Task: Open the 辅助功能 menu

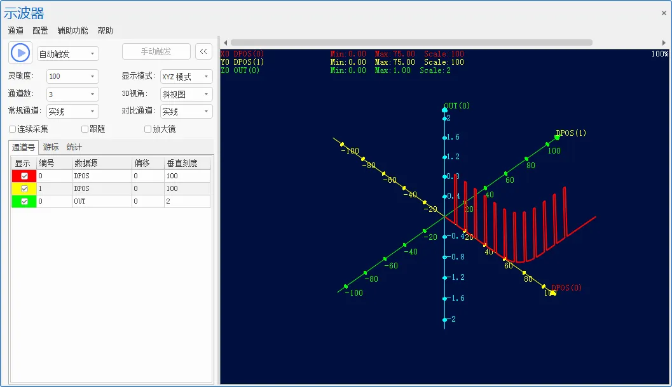Action: tap(72, 31)
